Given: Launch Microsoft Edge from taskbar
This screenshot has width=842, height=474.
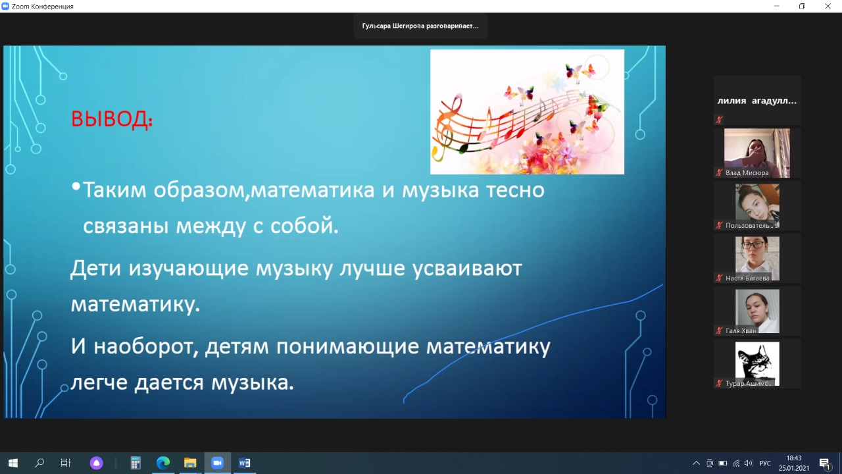Looking at the screenshot, I should (163, 463).
